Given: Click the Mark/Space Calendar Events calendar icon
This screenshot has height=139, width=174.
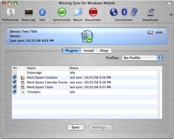Looking at the screenshot, I should coord(23,82).
